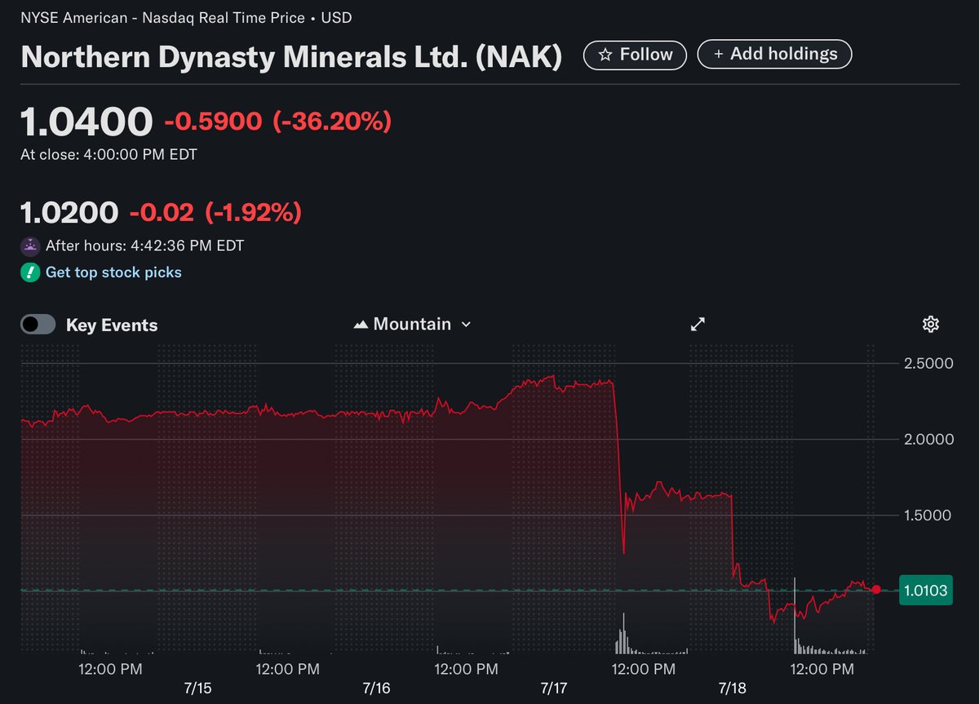Click the Add holdings button
979x704 pixels.
pos(775,55)
